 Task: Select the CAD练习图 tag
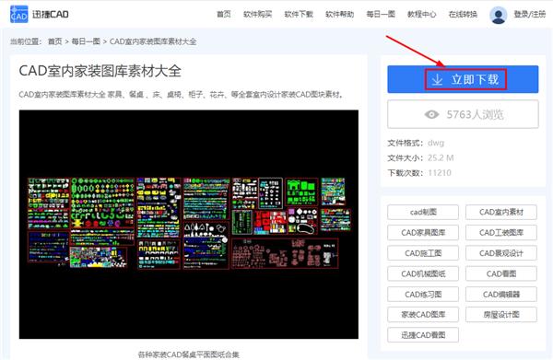pyautogui.click(x=423, y=294)
